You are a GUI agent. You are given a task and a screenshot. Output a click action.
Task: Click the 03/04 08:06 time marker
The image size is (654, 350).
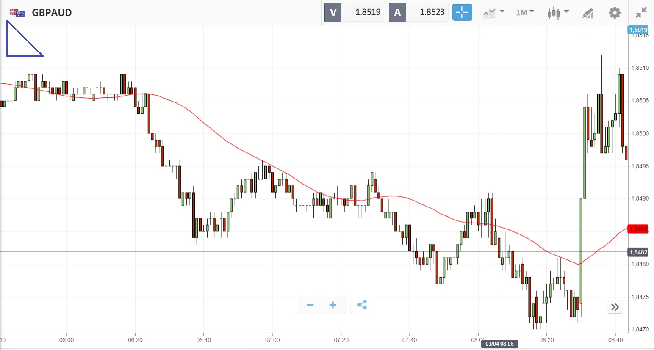[x=499, y=344]
